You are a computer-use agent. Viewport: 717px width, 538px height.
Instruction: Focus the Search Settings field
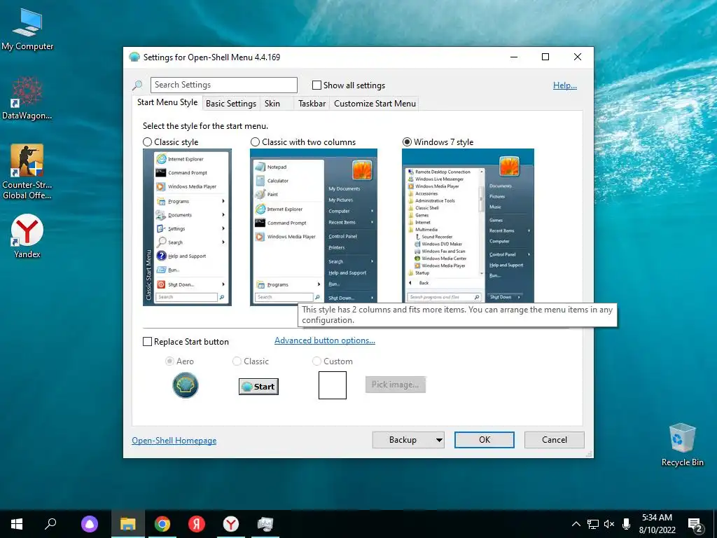coord(224,85)
